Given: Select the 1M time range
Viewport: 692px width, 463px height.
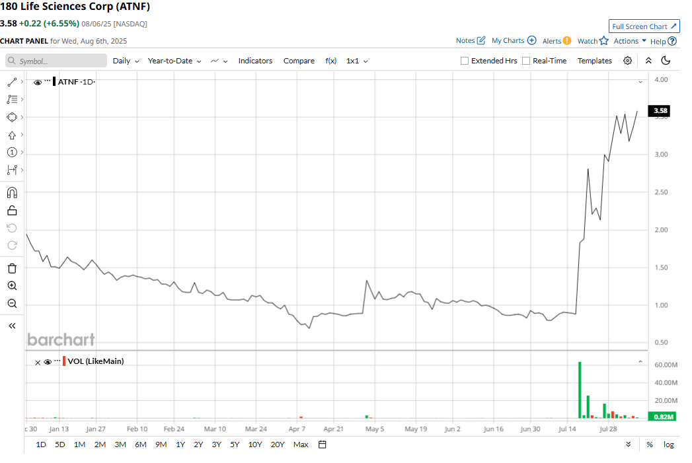Looking at the screenshot, I should click(x=79, y=445).
